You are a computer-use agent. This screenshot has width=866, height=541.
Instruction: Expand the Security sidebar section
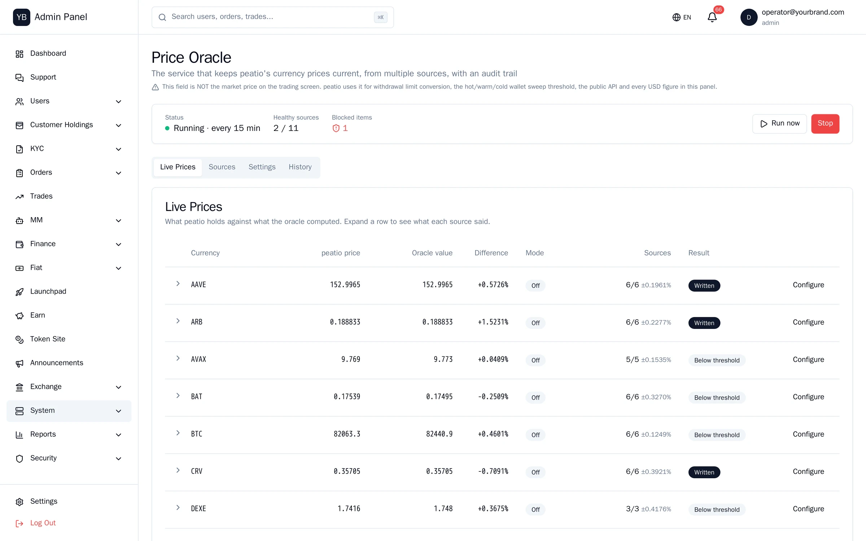coord(69,458)
